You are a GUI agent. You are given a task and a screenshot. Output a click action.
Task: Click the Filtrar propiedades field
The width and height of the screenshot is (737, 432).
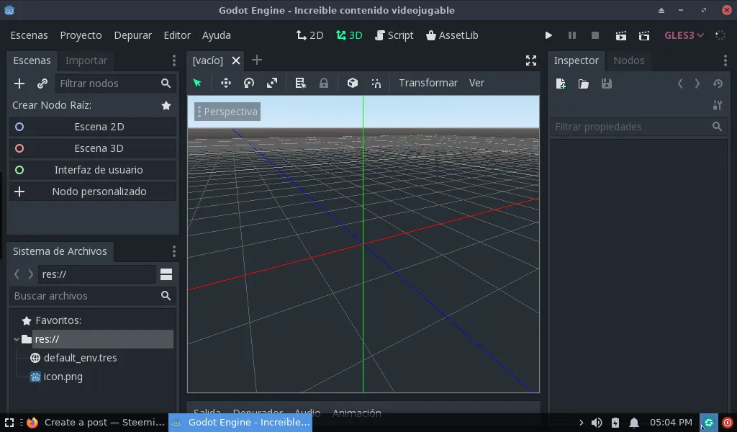(639, 127)
